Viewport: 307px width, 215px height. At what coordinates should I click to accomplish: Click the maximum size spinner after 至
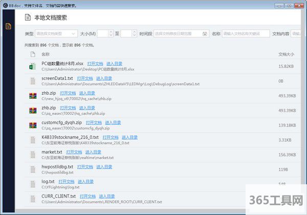click(x=128, y=34)
